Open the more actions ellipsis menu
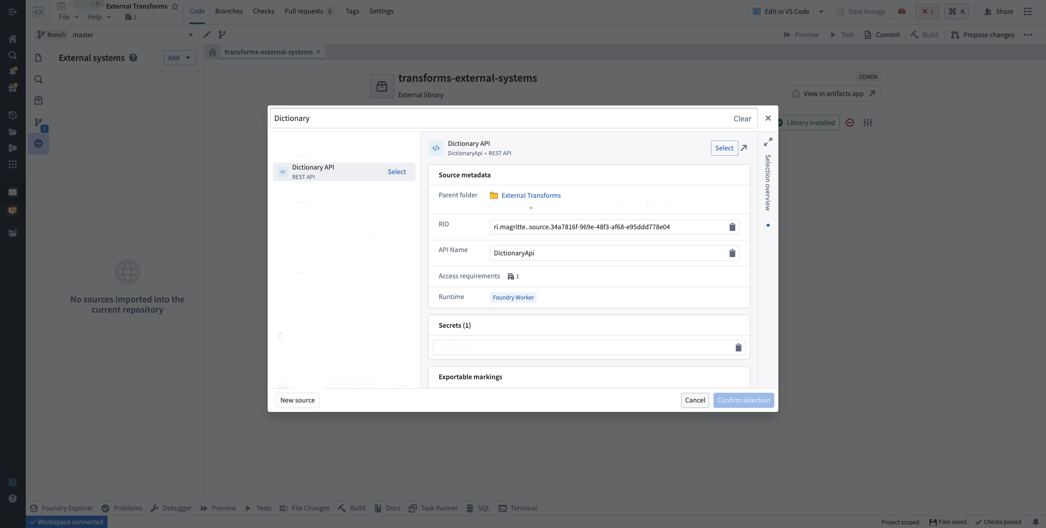The width and height of the screenshot is (1046, 528). [x=1028, y=35]
